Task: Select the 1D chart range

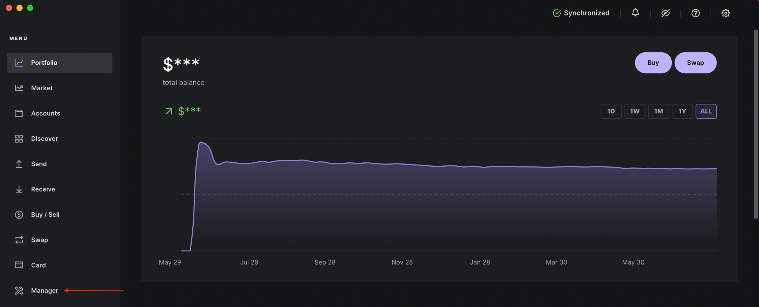Action: pos(611,111)
